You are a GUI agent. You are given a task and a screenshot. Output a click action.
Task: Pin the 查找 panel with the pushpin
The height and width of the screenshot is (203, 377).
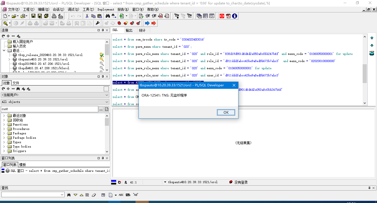pos(369,188)
